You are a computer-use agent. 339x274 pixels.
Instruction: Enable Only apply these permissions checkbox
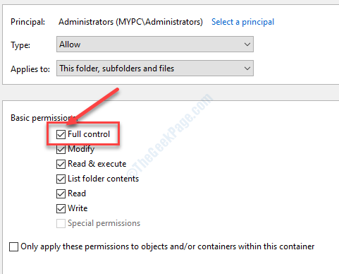[13, 247]
